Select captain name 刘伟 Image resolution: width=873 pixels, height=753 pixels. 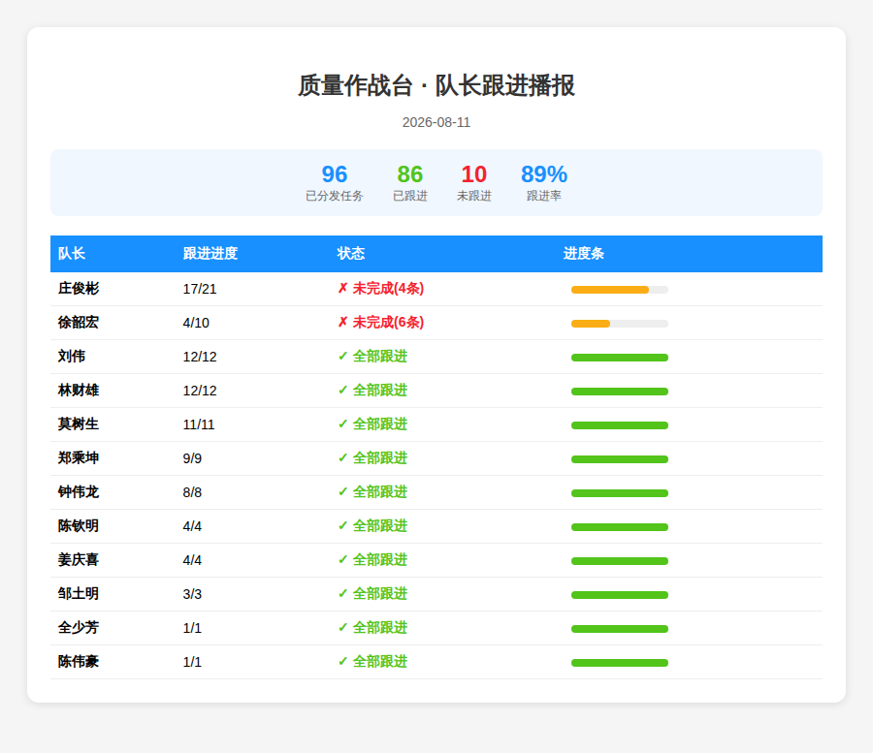[71, 357]
